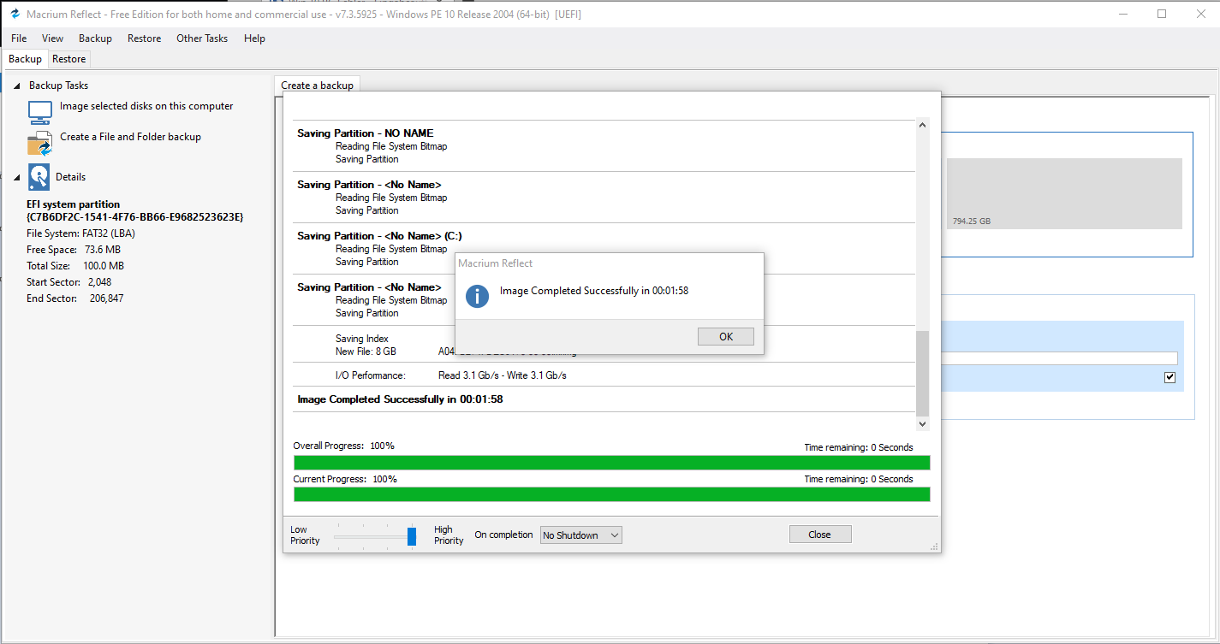Switch to the Backup tab

tap(26, 59)
